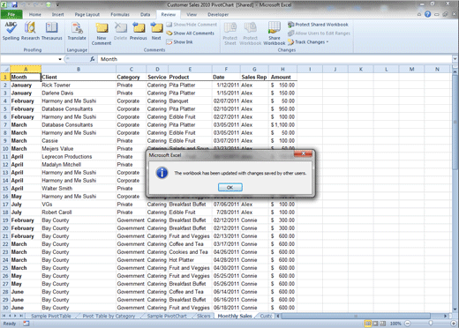The width and height of the screenshot is (459, 328).
Task: Click the formula bar showing Month
Action: 275,59
